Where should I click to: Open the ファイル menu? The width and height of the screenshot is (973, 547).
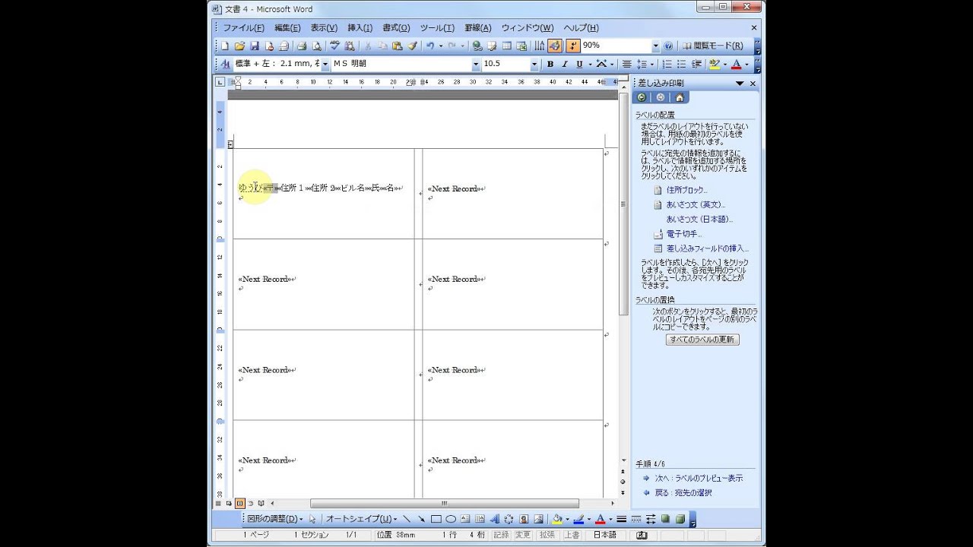(x=243, y=28)
